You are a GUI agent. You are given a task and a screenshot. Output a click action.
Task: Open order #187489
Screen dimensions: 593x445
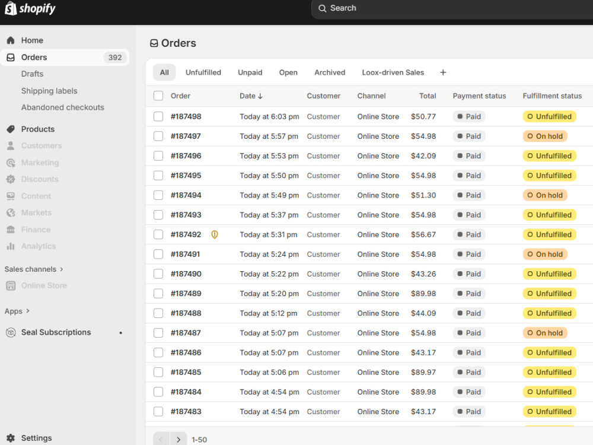pos(186,294)
